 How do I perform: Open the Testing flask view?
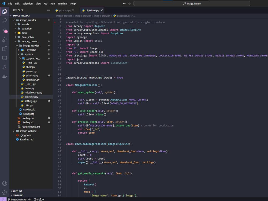(5, 67)
